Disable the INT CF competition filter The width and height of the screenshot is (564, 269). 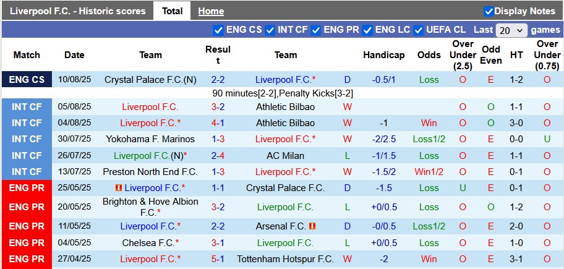coord(270,30)
